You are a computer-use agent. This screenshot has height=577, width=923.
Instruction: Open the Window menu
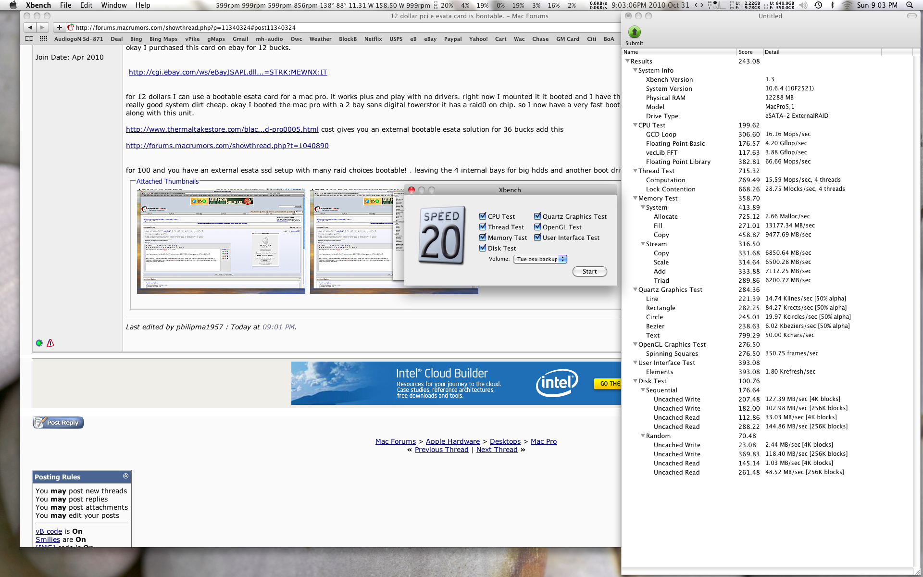point(114,5)
